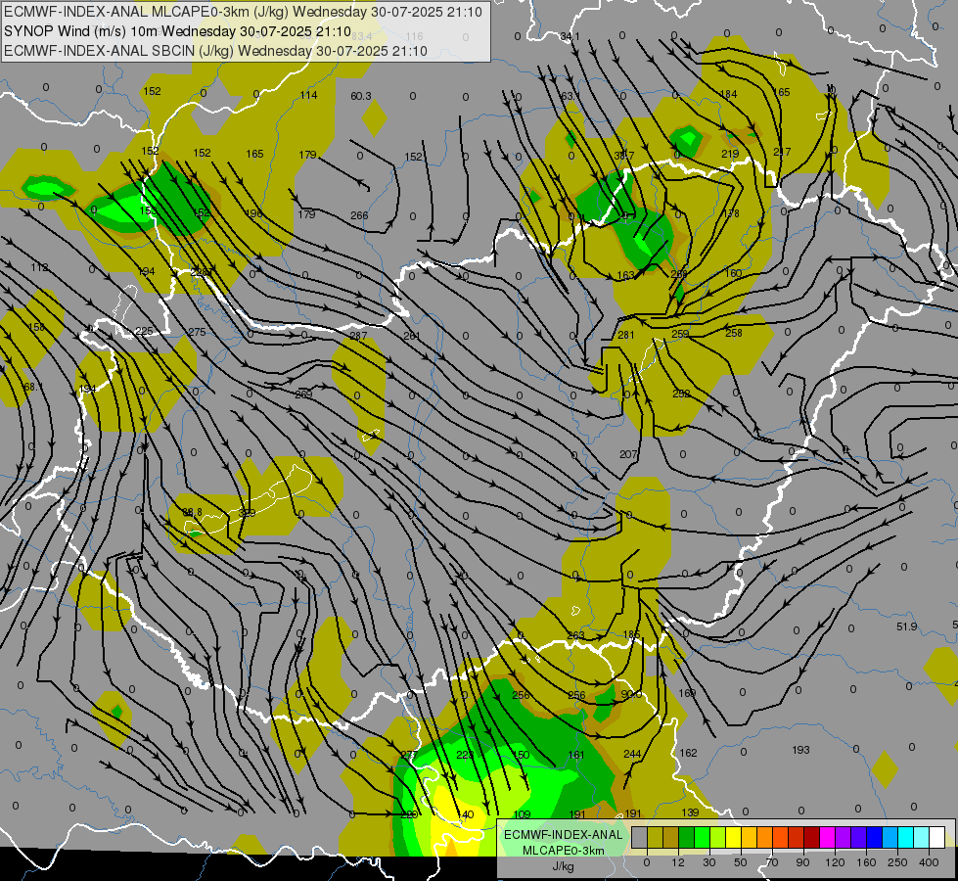Click the map value '184'
958x881 pixels.
729,94
